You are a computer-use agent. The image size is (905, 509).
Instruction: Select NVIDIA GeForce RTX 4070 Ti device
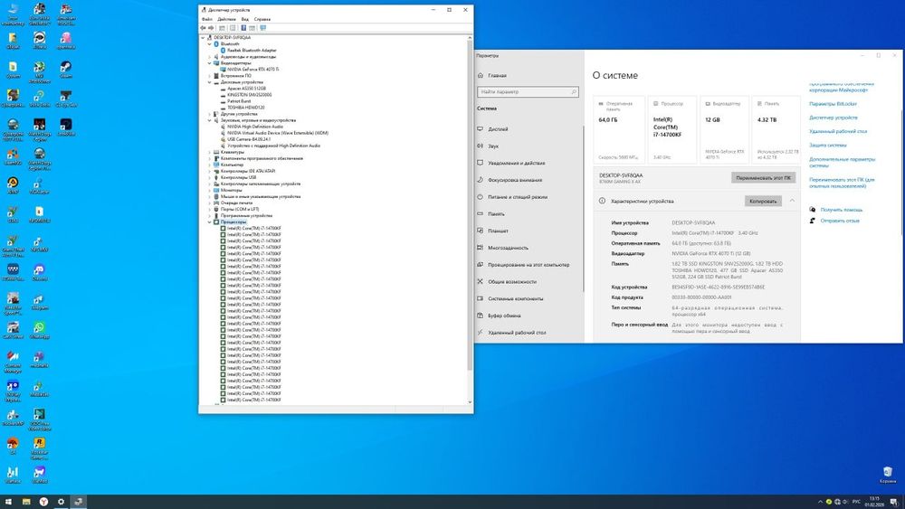[252, 69]
